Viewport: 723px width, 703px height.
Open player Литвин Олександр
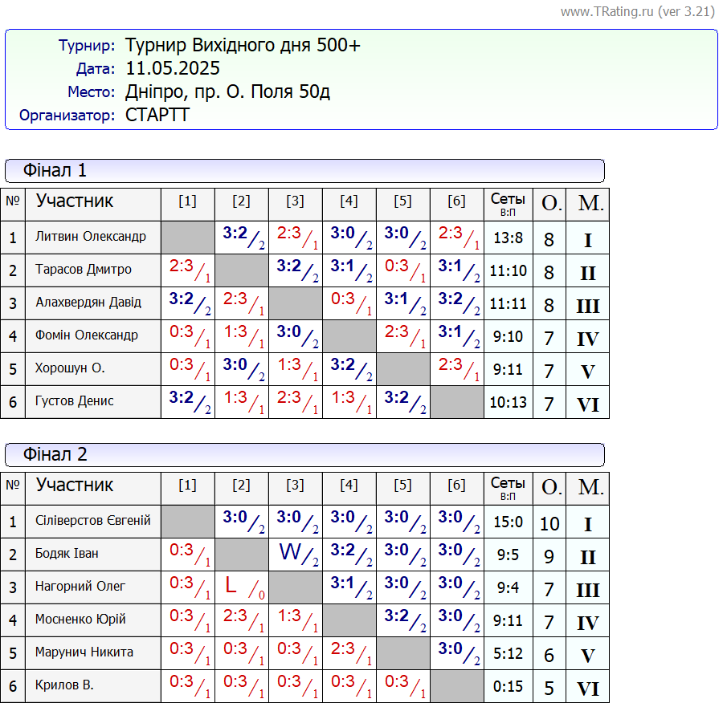(x=91, y=237)
